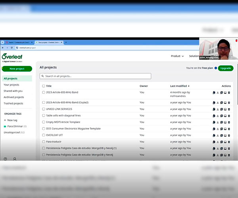Add a New tag
The image size is (238, 198).
click(11, 120)
